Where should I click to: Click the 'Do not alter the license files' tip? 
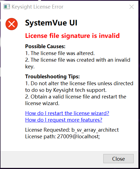pyautogui.click(x=79, y=87)
